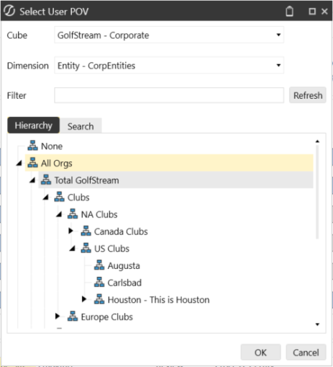Click the hierarchy icon beside None
Image resolution: width=333 pixels, height=367 pixels.
(32, 146)
